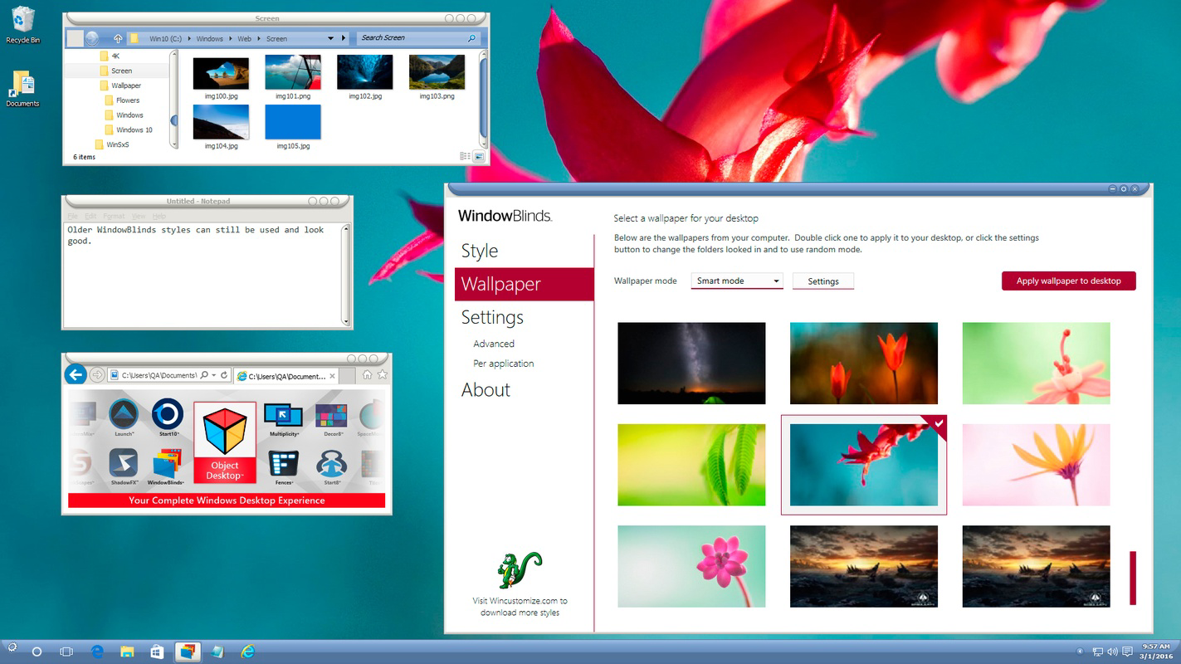1181x664 pixels.
Task: Click the Your Complete Windows Desktop Experience banner
Action: click(x=227, y=500)
